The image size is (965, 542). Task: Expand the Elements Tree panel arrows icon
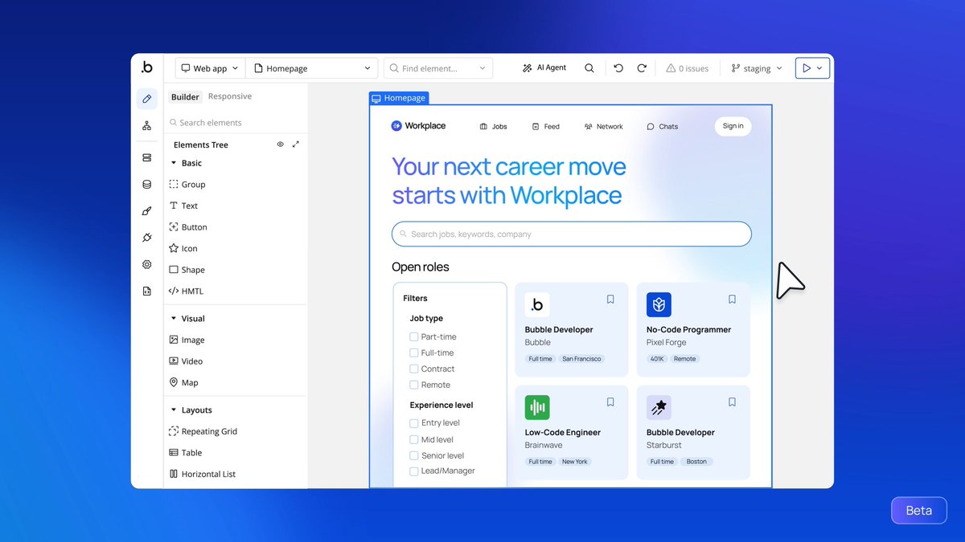(x=296, y=145)
